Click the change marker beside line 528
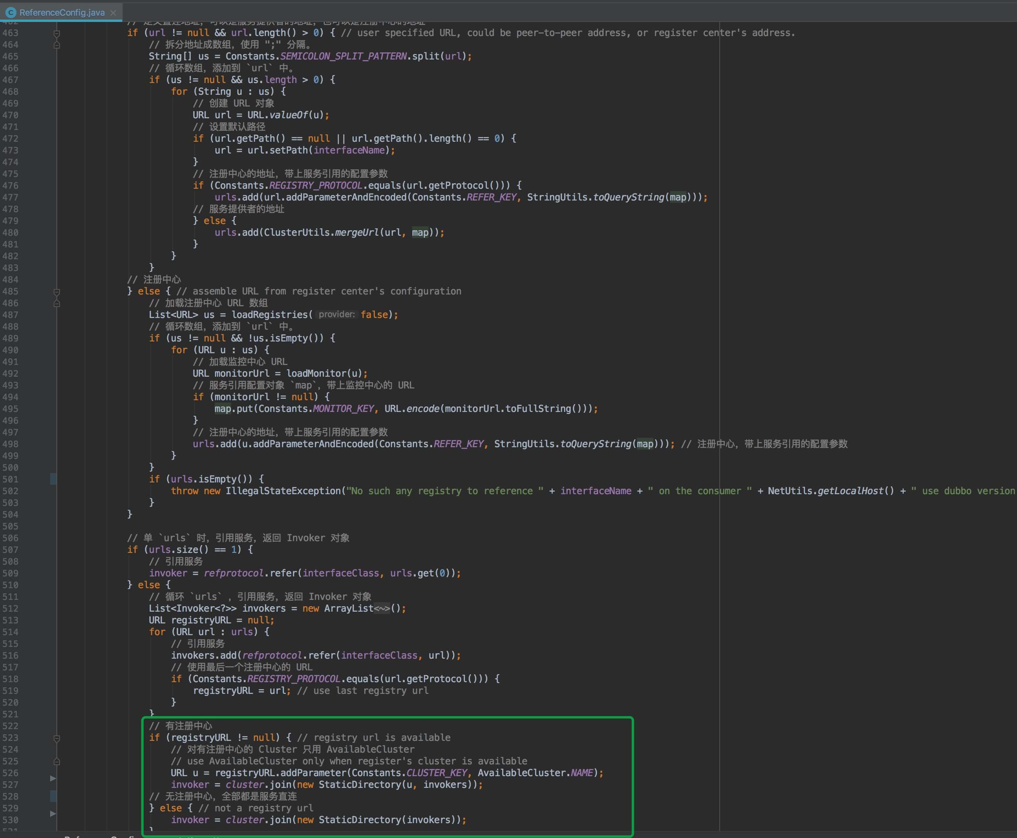Viewport: 1017px width, 838px height. [53, 796]
